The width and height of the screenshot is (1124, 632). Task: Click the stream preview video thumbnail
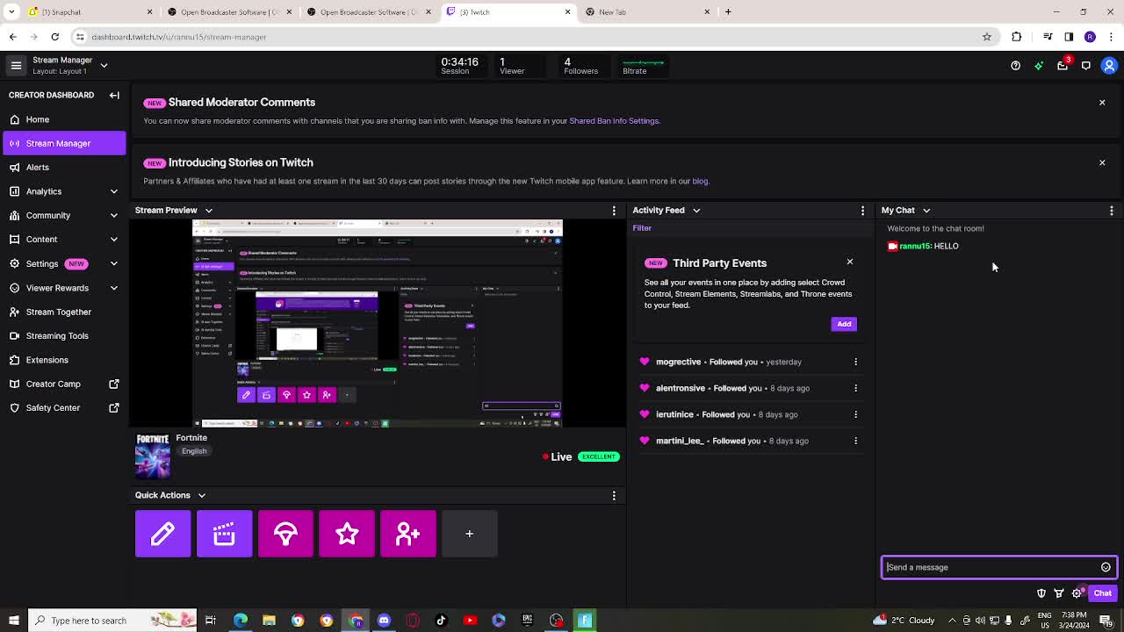378,324
